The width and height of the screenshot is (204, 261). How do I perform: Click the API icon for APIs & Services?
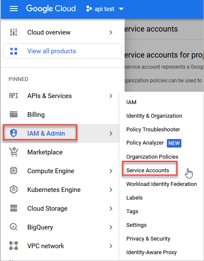click(x=14, y=96)
